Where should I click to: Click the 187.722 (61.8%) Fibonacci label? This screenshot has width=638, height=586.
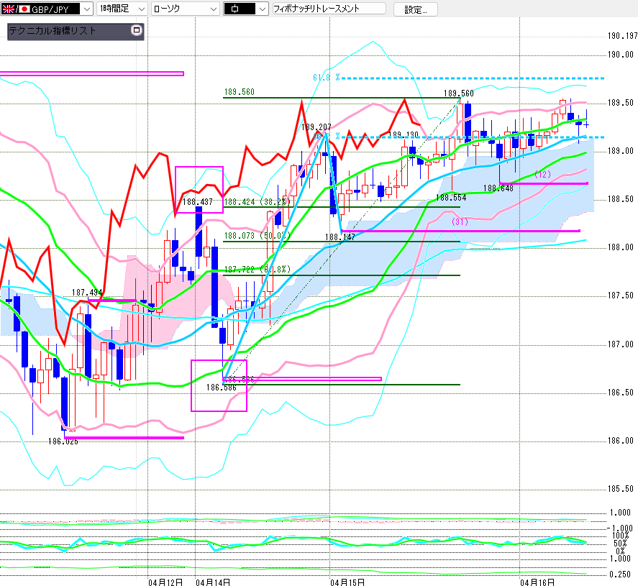(x=258, y=269)
